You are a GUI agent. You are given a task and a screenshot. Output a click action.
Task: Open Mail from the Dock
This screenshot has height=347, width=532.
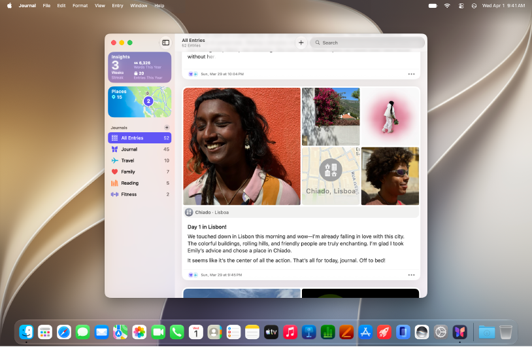[x=101, y=332]
